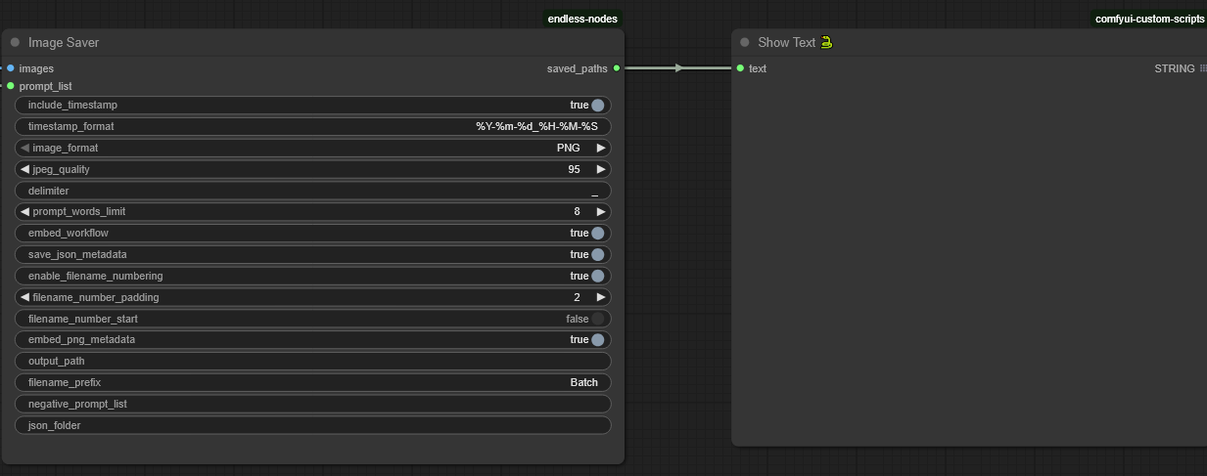Enable the filename_number_start toggle
1207x476 pixels.
coord(597,319)
